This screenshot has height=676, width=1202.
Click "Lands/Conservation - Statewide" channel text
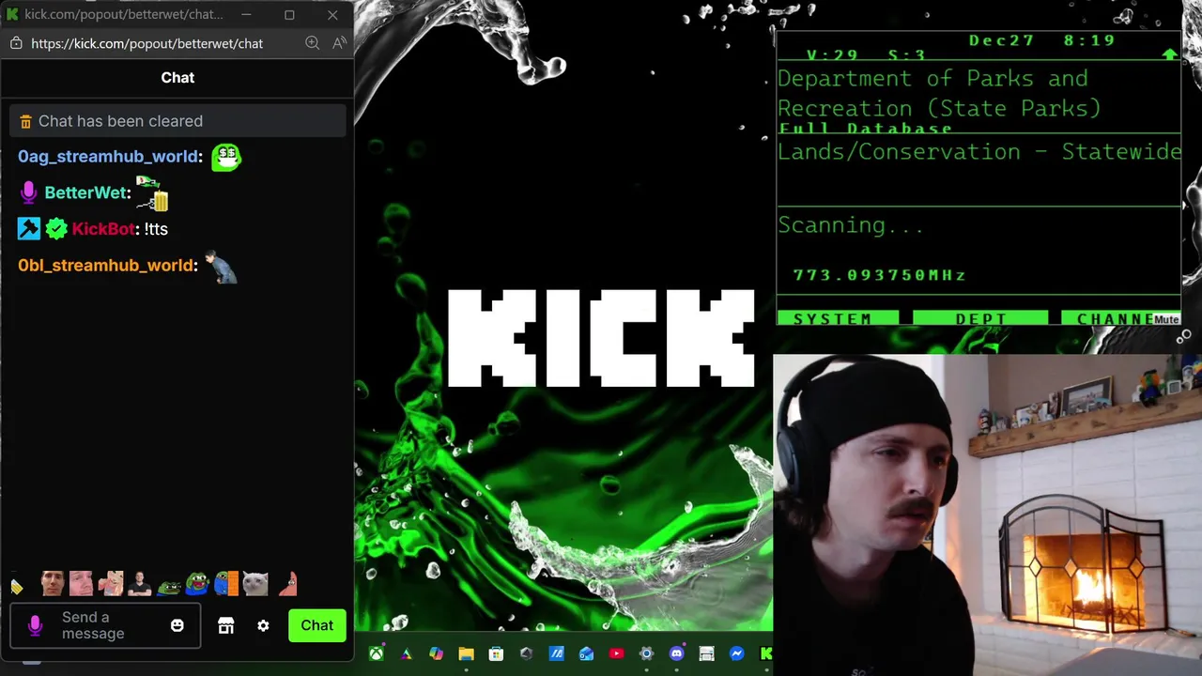979,151
